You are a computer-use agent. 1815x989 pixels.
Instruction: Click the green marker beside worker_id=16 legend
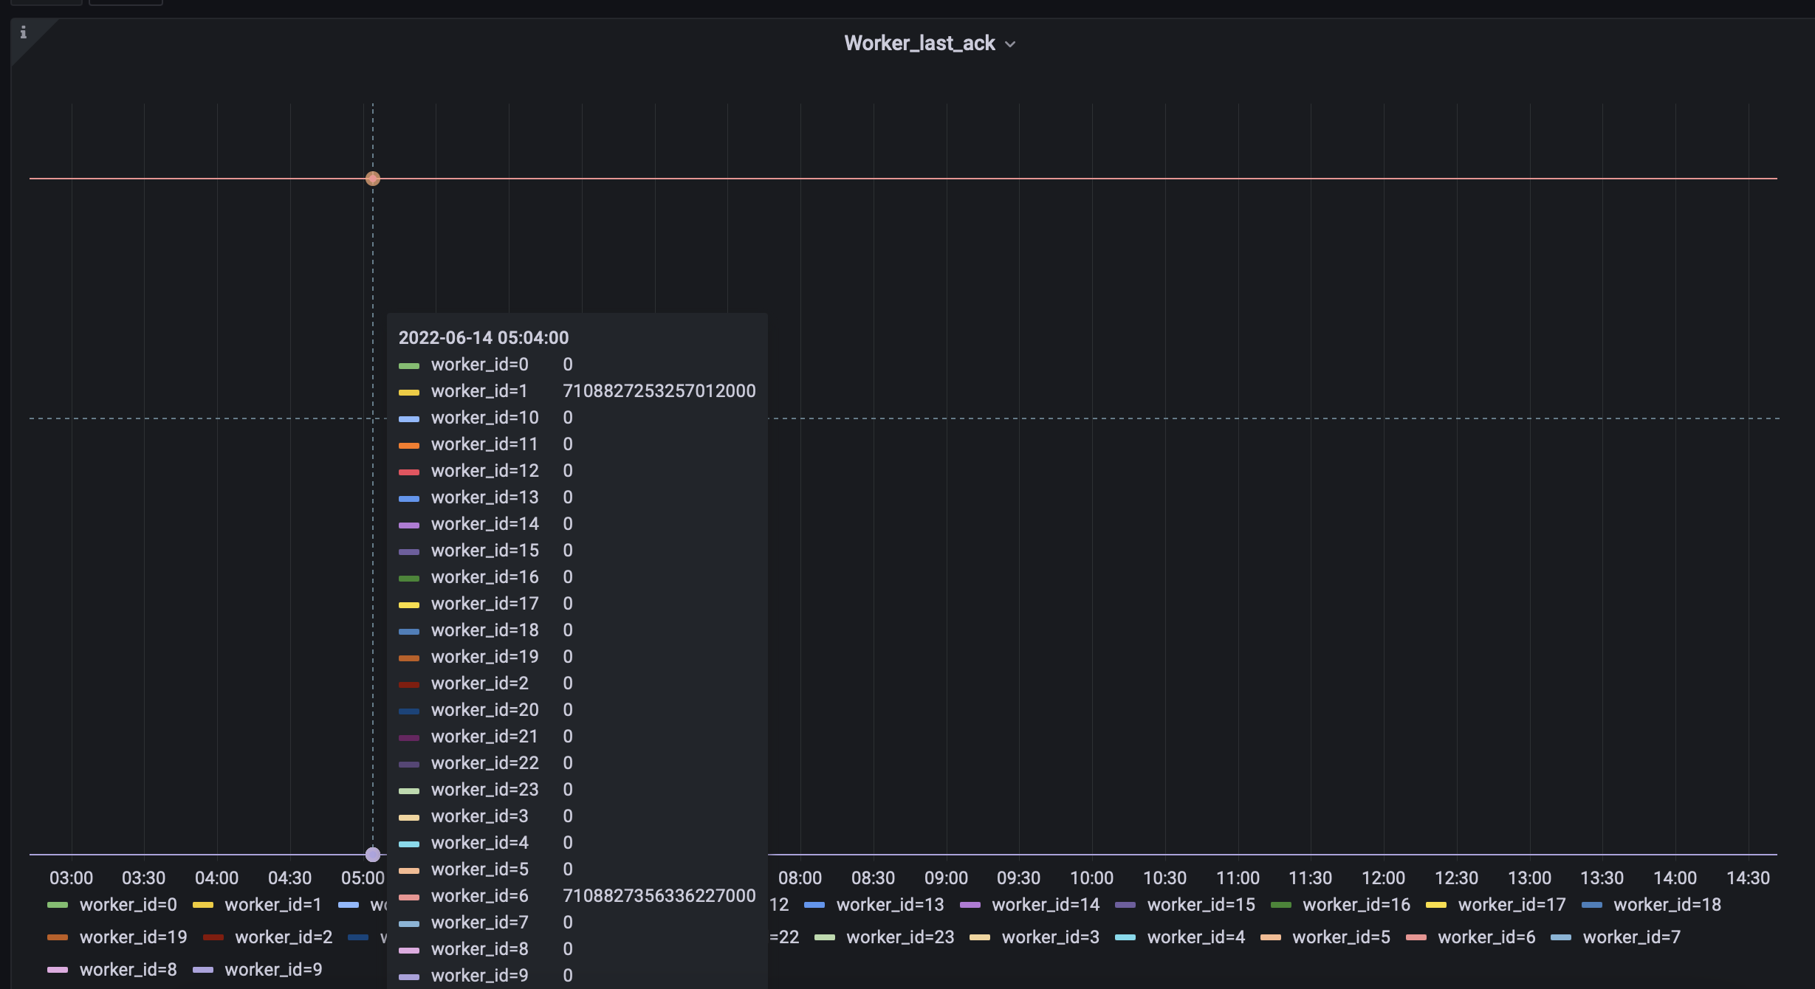1283,904
